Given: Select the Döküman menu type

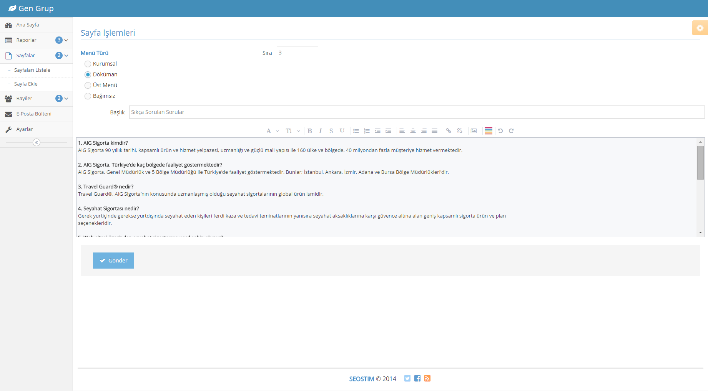Looking at the screenshot, I should point(88,74).
